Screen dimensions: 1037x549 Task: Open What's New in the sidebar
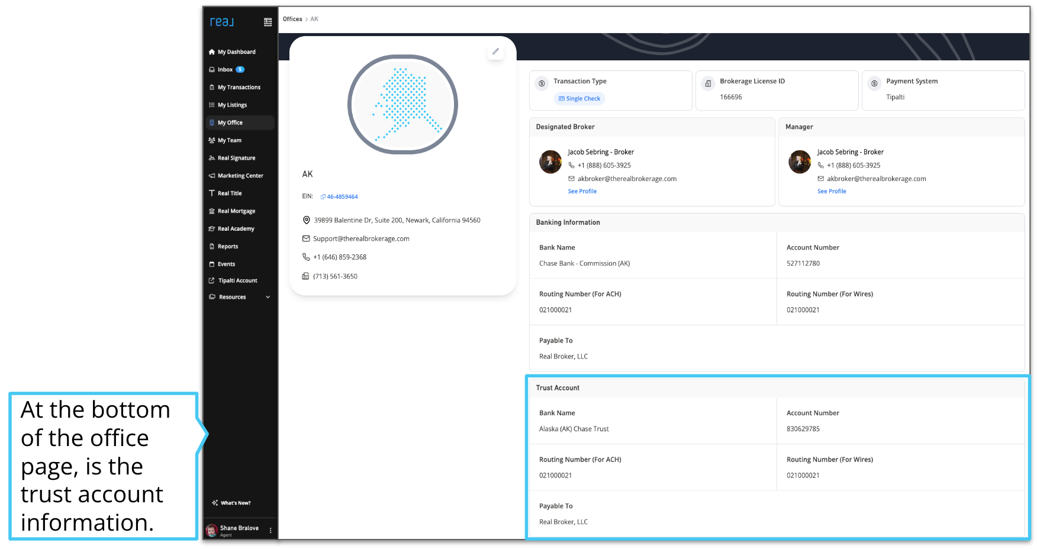(x=231, y=503)
